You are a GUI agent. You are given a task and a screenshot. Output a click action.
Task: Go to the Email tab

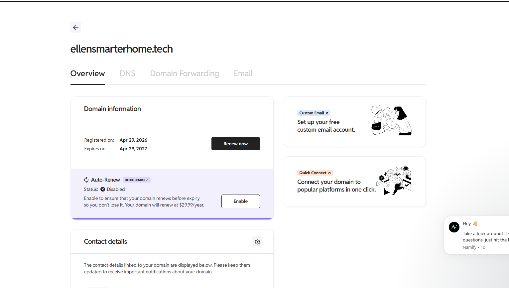tap(243, 73)
